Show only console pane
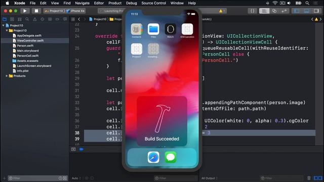The image size is (324, 182). (x=320, y=178)
